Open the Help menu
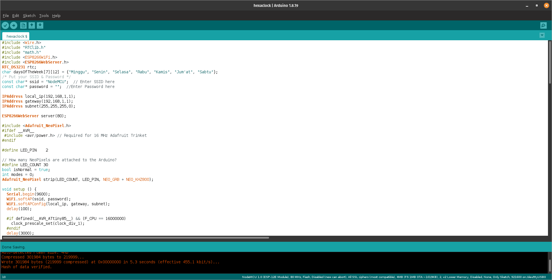This screenshot has width=552, height=280. tap(56, 16)
